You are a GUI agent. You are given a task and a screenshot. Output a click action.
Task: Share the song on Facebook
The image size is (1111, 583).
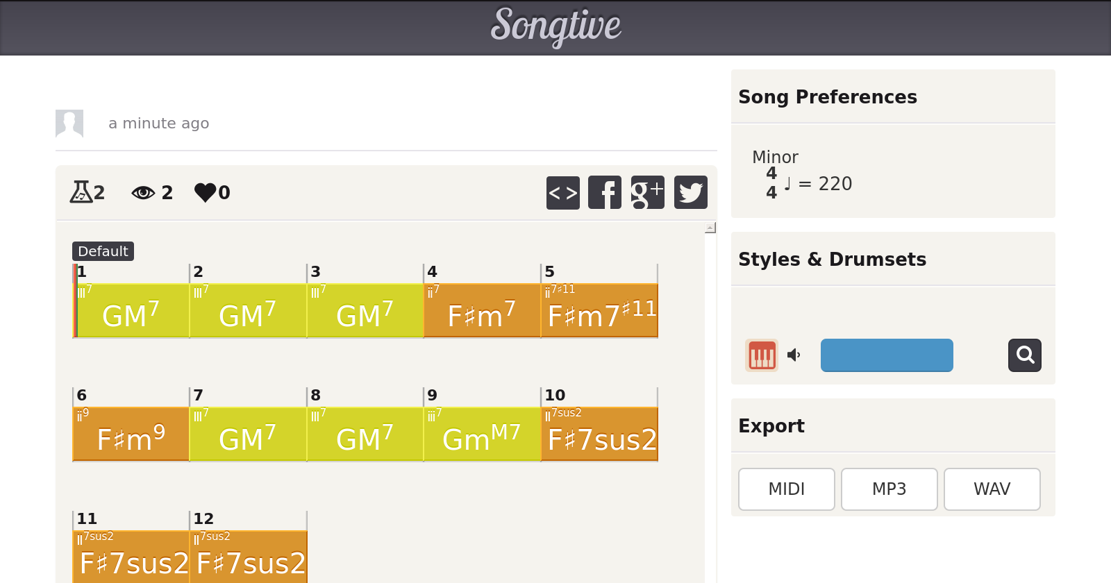[605, 192]
